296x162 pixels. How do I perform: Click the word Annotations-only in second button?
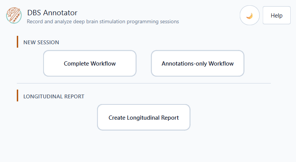click(184, 64)
